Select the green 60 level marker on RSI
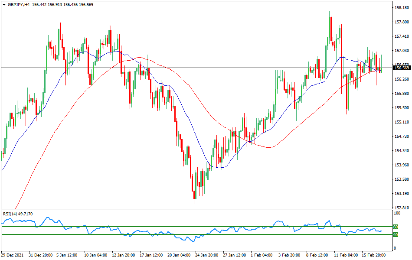The width and height of the screenshot is (412, 260). click(396, 226)
